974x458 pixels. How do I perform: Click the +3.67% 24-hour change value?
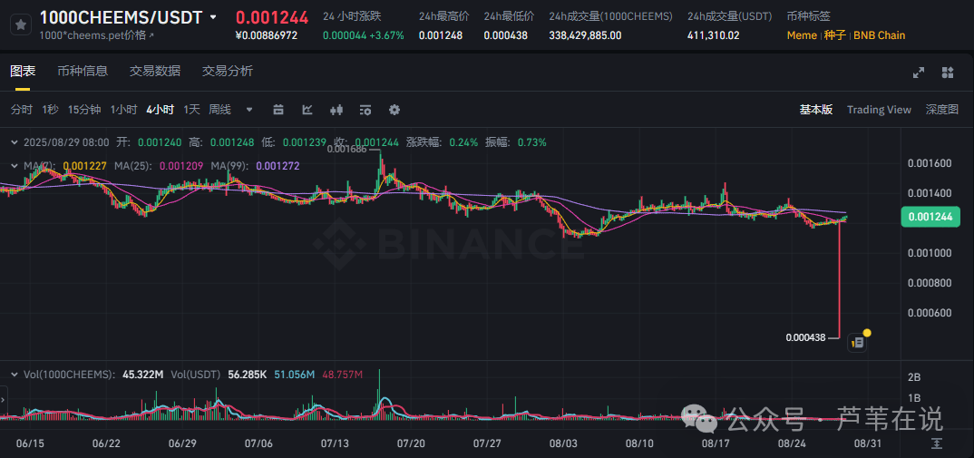[386, 35]
